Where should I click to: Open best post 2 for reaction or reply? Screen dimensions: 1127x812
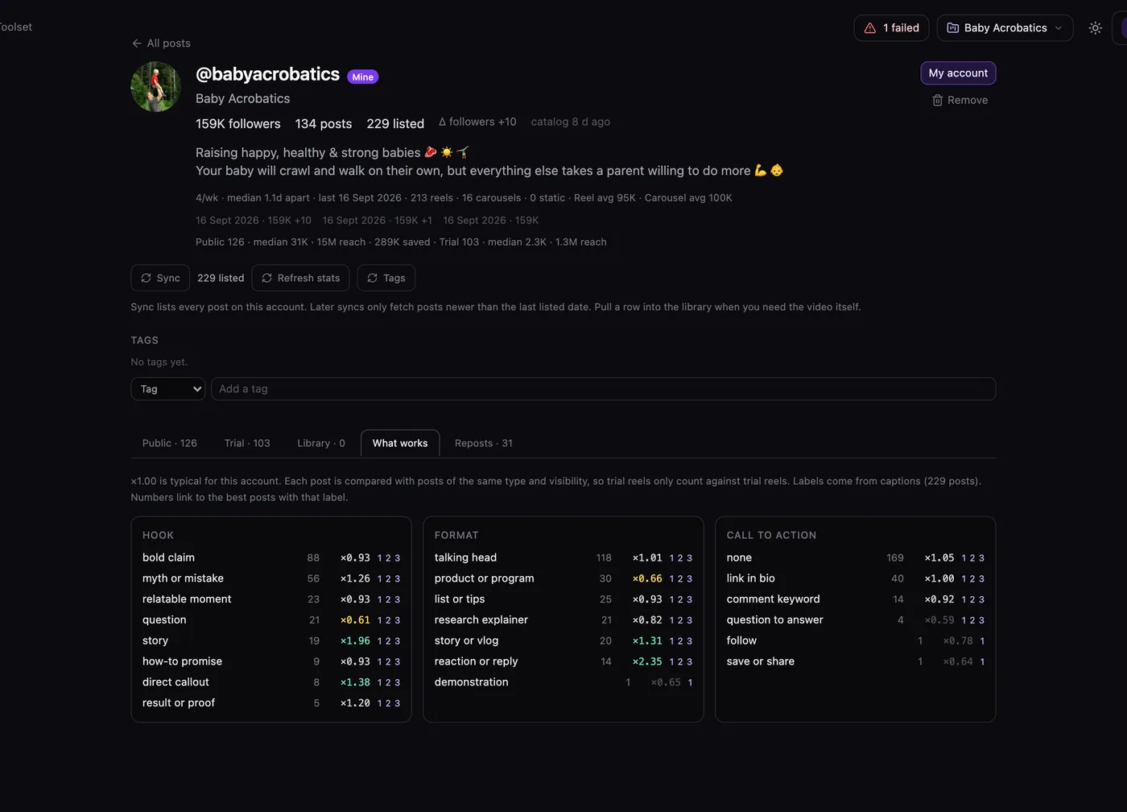tap(680, 662)
